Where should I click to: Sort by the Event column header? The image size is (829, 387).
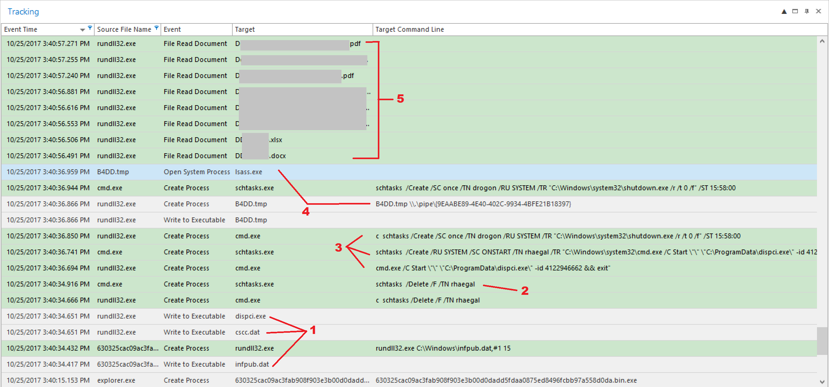click(172, 29)
